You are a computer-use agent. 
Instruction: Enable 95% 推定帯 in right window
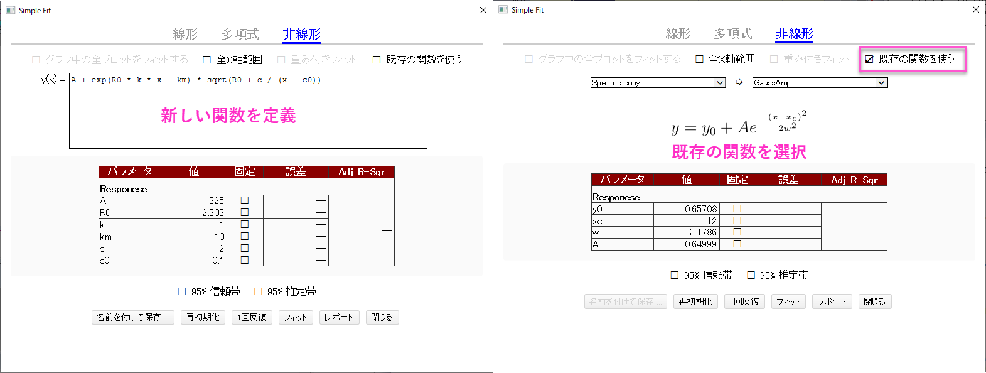(x=751, y=275)
